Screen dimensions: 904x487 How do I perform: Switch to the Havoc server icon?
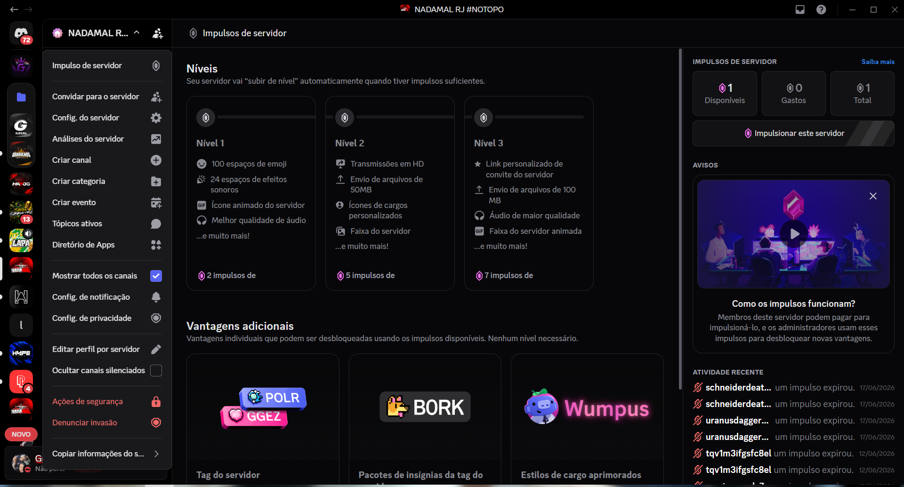tap(21, 184)
